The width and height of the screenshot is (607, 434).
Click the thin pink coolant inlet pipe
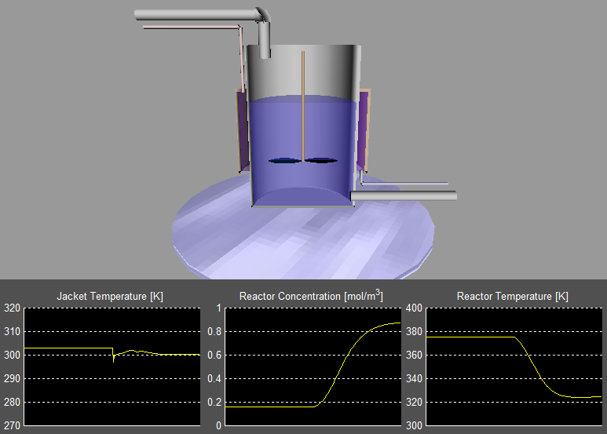coord(192,27)
